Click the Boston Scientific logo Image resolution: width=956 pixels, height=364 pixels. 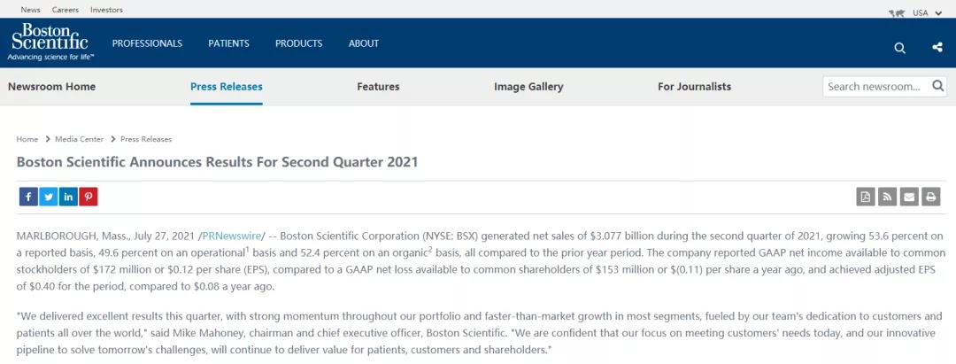(50, 42)
